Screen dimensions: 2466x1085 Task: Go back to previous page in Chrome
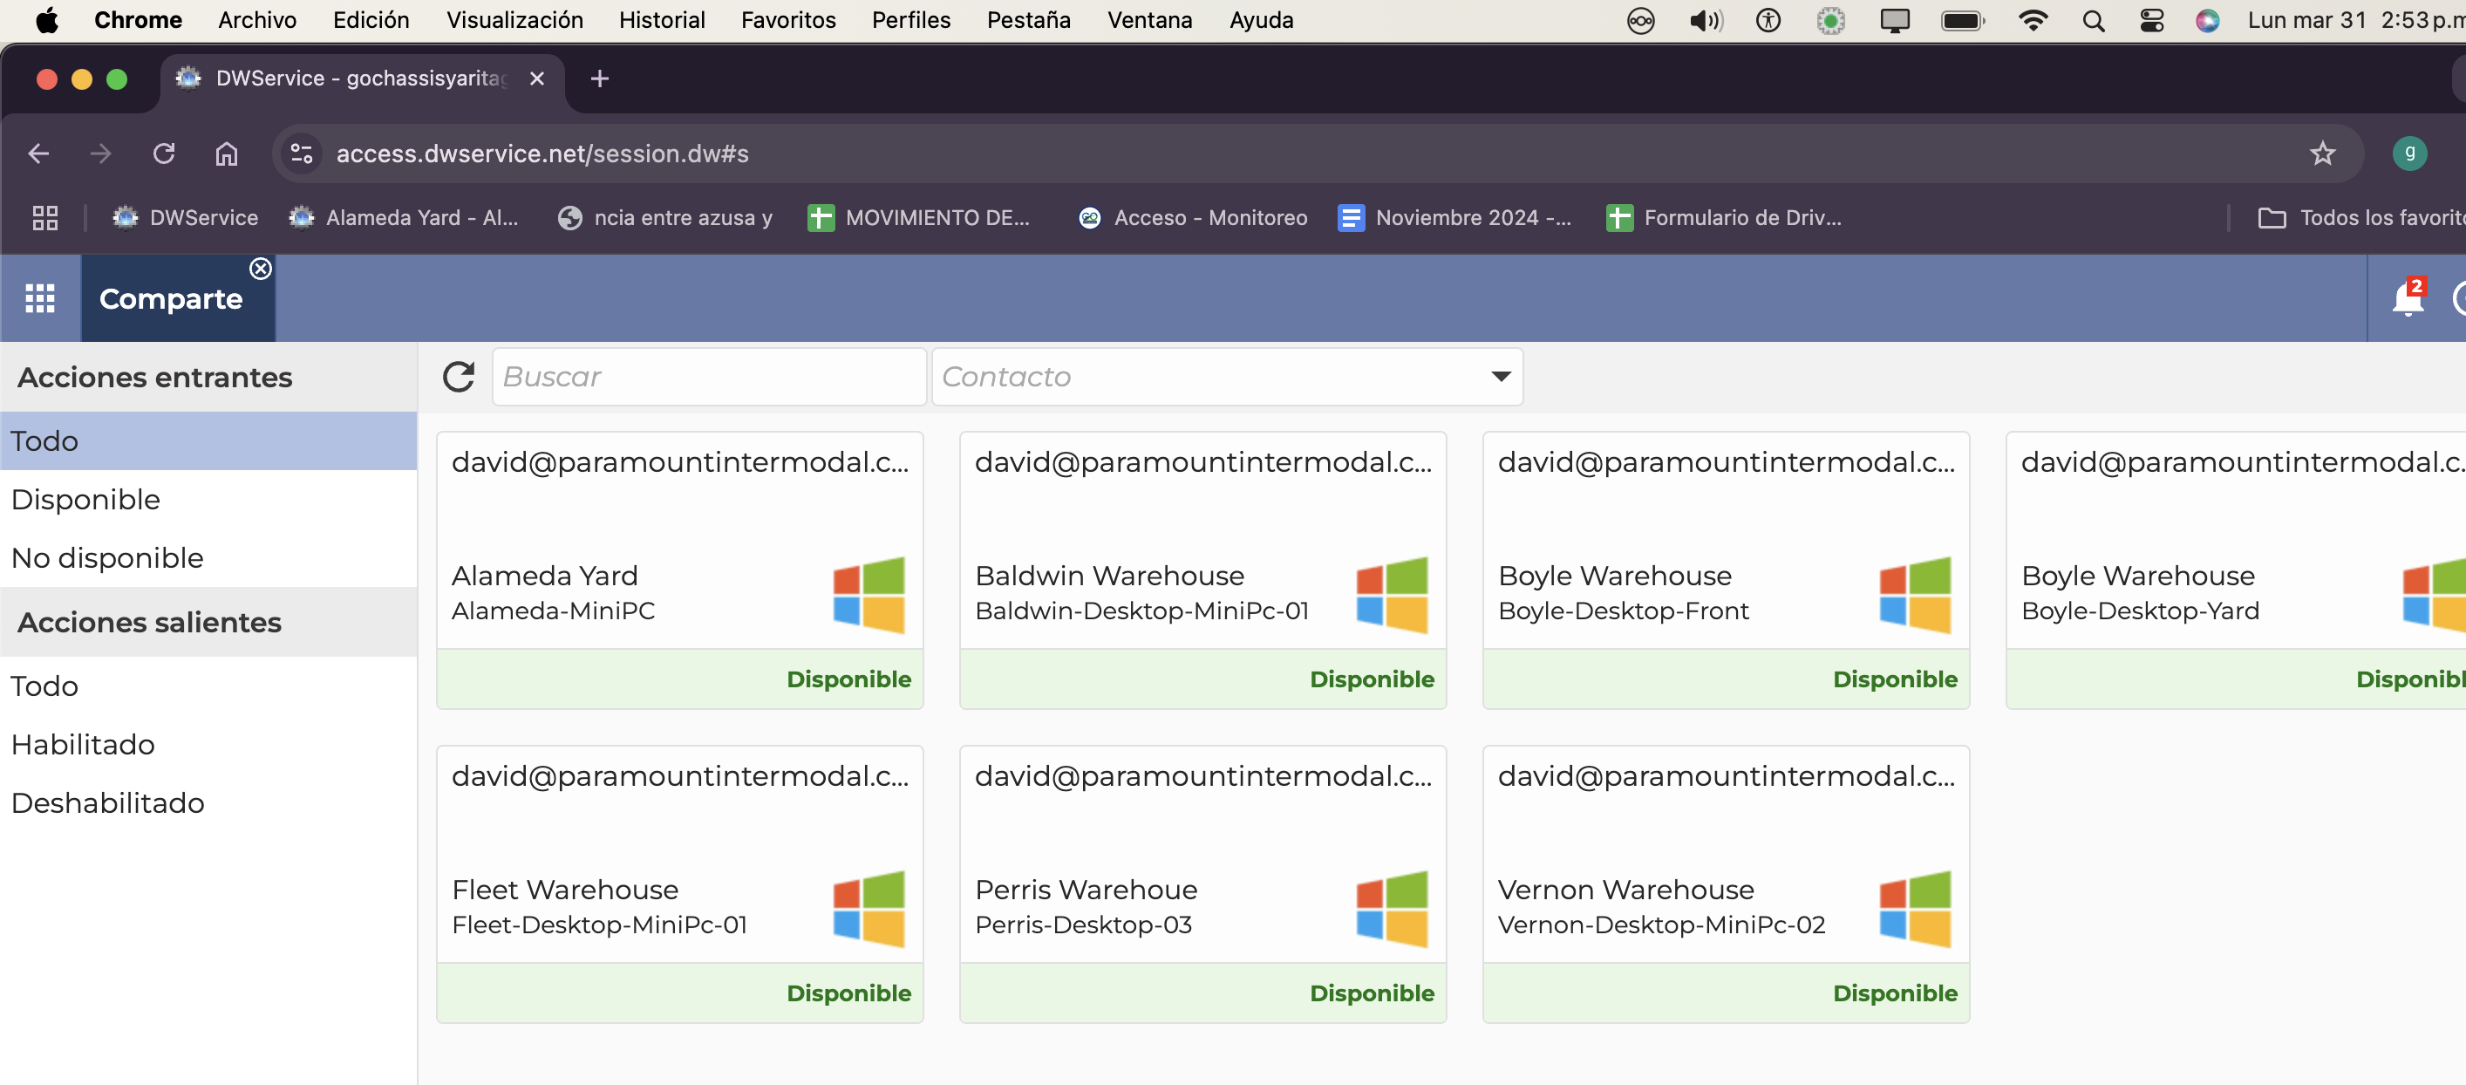tap(38, 154)
